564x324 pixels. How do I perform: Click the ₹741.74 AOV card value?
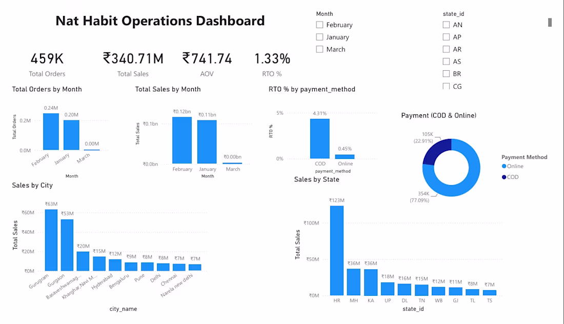(x=207, y=58)
